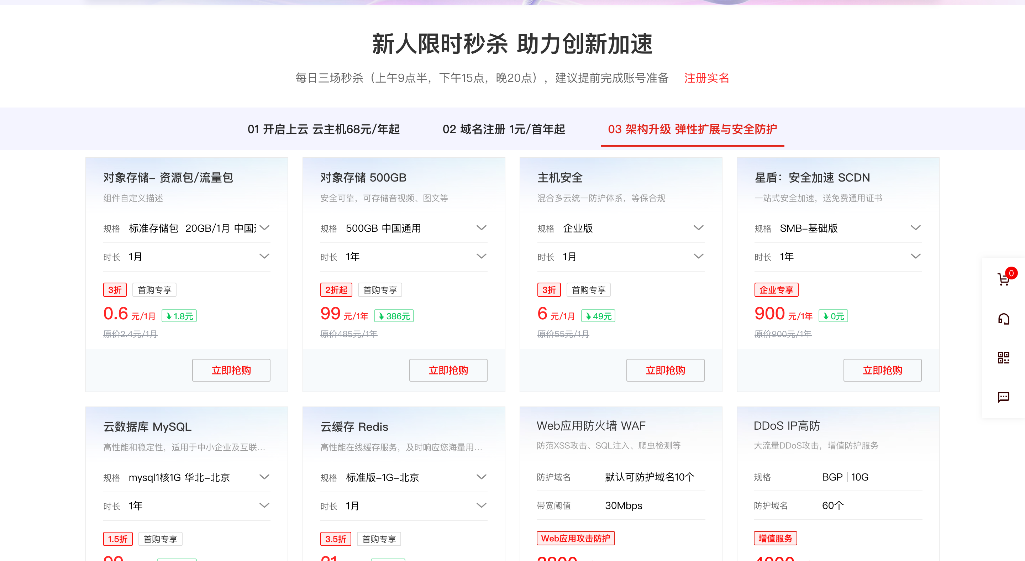Screen dimensions: 1025x561
Task: Click 立即抢购 for 对象存储 资源包
Action: (231, 370)
